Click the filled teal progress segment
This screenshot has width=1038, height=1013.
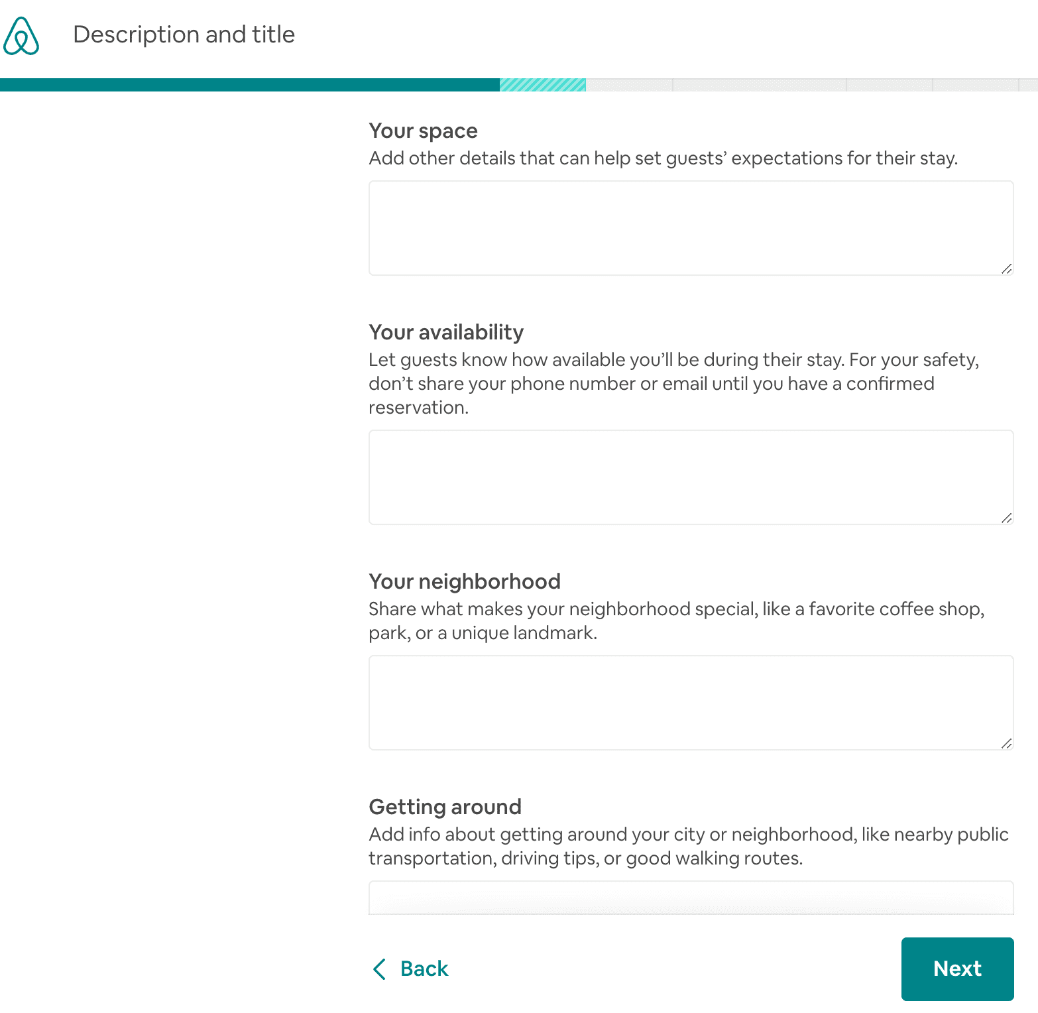click(249, 84)
